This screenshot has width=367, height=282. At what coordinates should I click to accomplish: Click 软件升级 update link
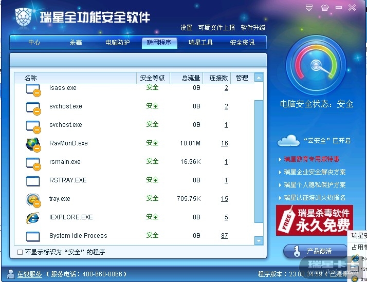coord(253,28)
